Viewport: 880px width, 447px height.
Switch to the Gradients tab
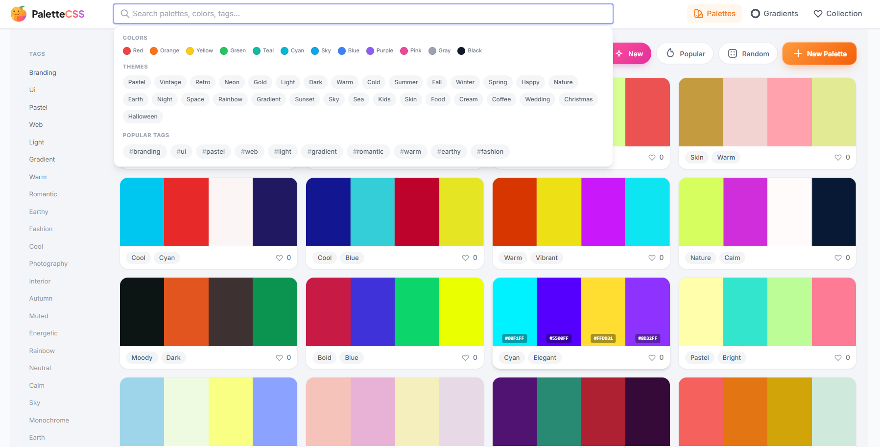[x=774, y=14]
